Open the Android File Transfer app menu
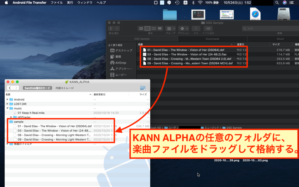 [x=29, y=2]
